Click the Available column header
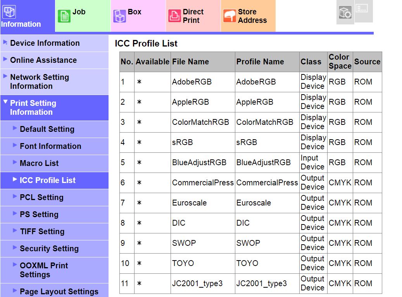This screenshot has height=297, width=402. [153, 62]
